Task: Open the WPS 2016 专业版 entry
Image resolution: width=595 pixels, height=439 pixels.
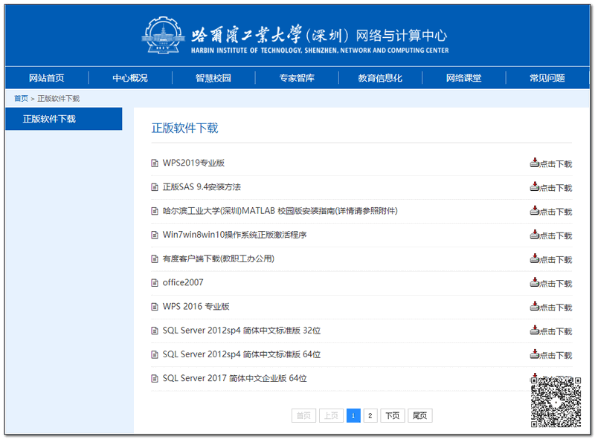Action: point(196,306)
